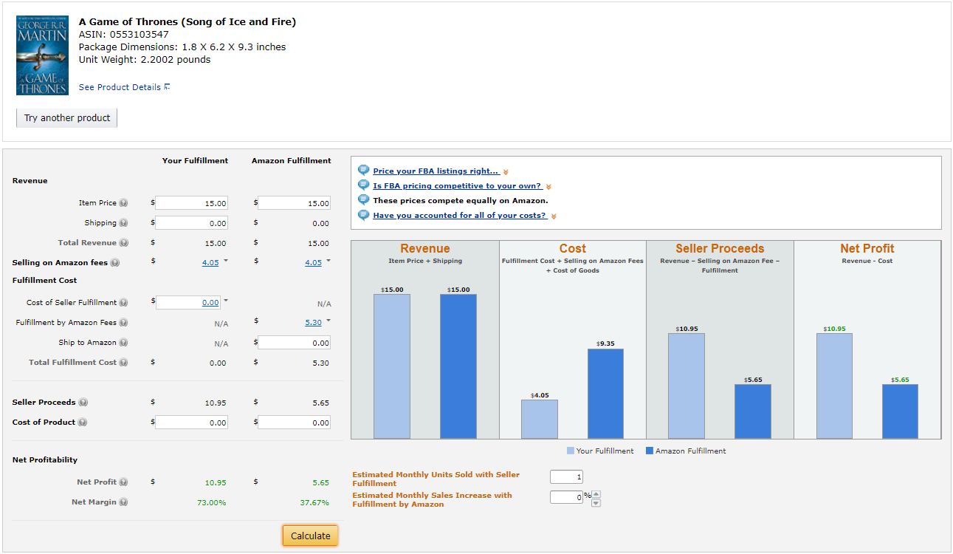The width and height of the screenshot is (953, 554).
Task: Click the Try another product button
Action: (67, 118)
